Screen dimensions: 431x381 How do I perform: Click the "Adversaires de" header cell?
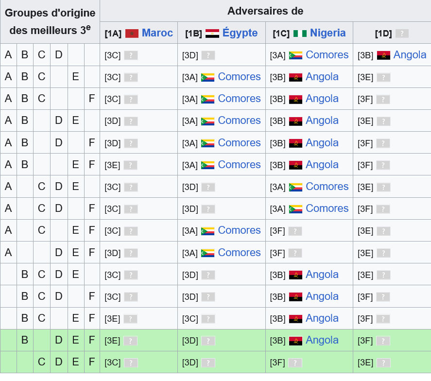point(265,11)
